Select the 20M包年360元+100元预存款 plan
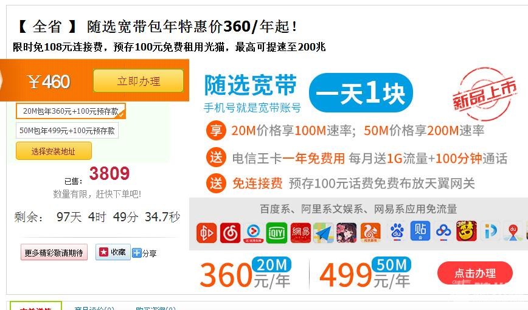 71,111
